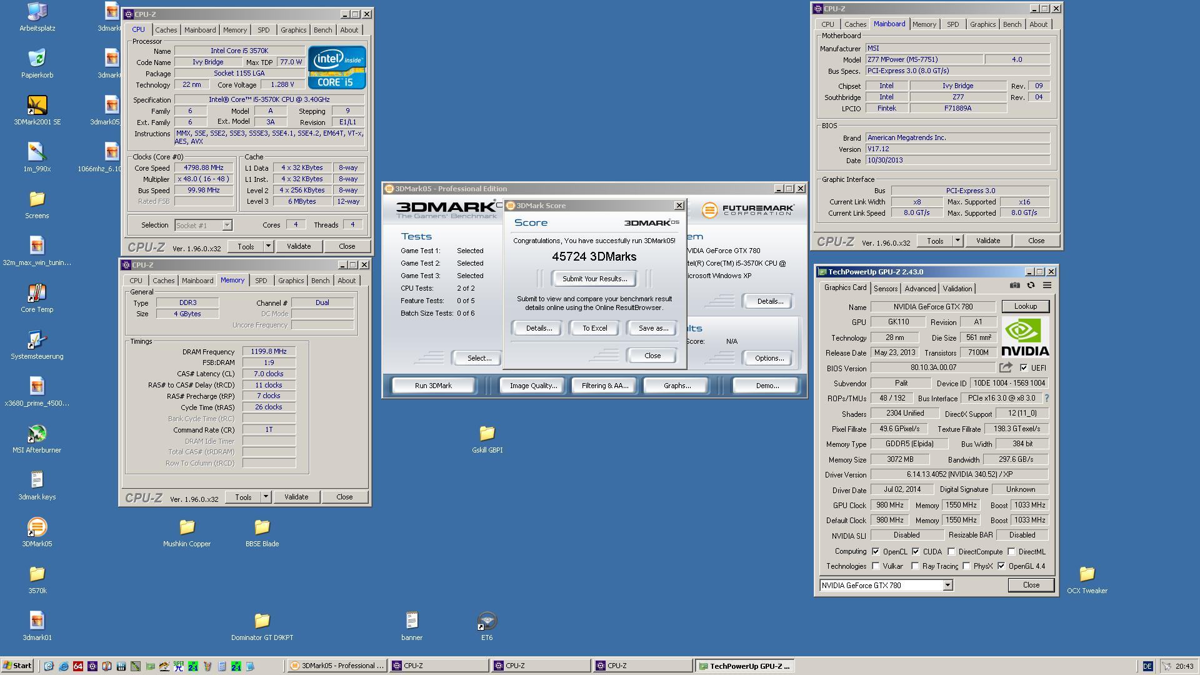Launch the ET6 shortcut

[487, 626]
